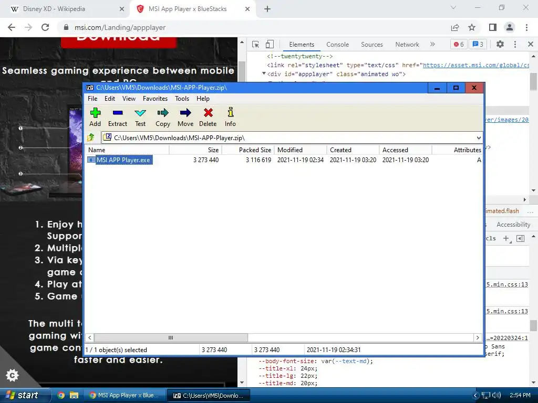Sort by the Attributes column header

(458, 150)
